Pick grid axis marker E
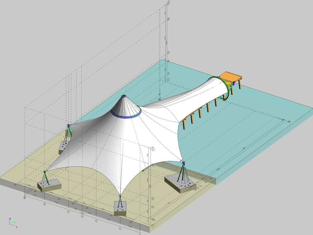313x235 pixels. pos(96,221)
